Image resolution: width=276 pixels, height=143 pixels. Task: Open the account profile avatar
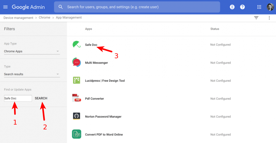(x=270, y=7)
